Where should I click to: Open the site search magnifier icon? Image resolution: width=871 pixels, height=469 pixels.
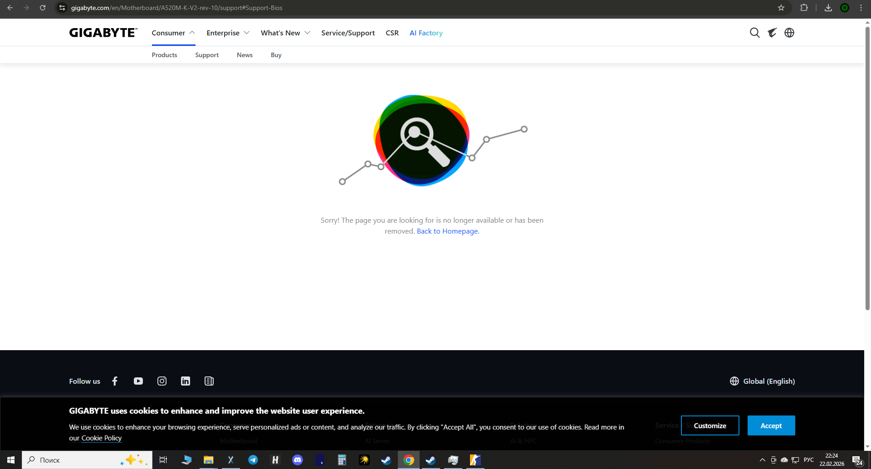(754, 33)
